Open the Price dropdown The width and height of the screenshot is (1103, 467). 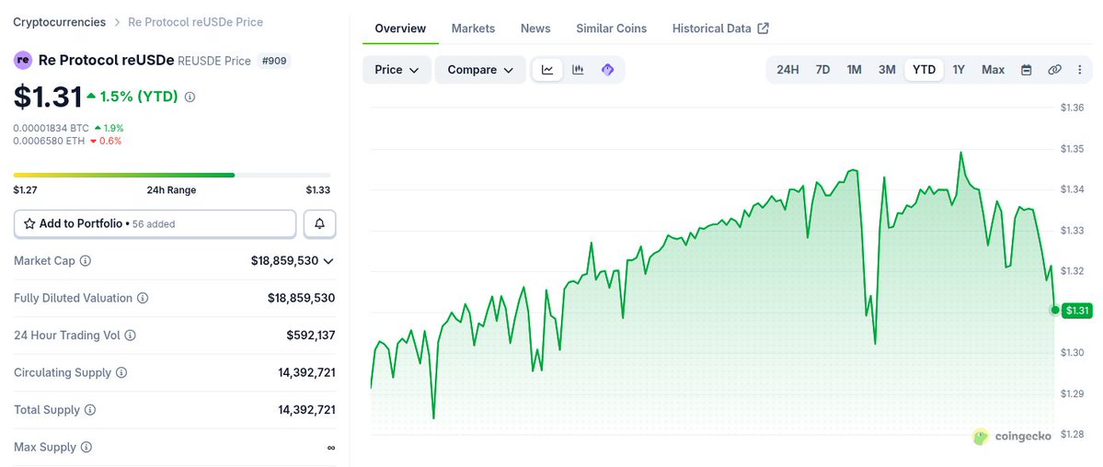[x=396, y=70]
